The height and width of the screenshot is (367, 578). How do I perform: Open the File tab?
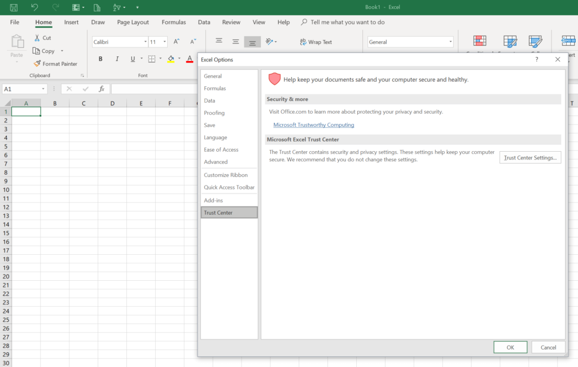click(x=15, y=22)
